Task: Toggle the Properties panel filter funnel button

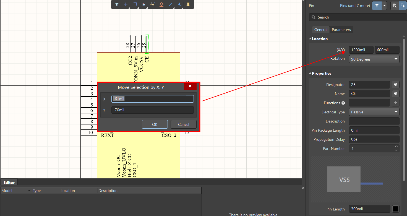Action: click(x=377, y=6)
